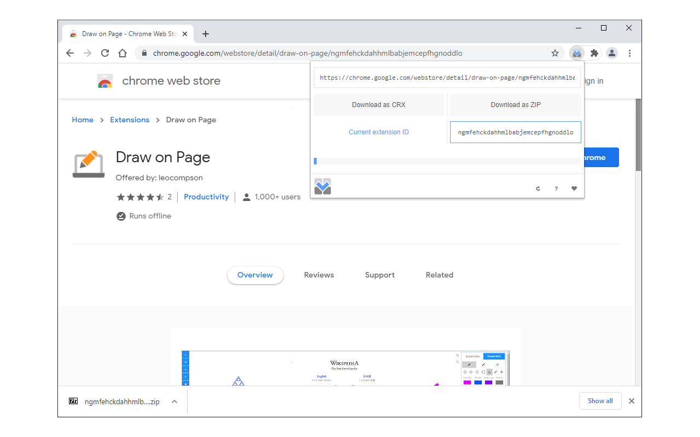Switch to the Reviews tab

[x=319, y=275]
